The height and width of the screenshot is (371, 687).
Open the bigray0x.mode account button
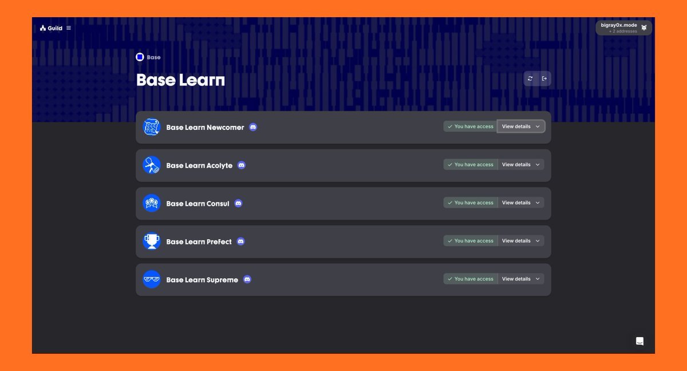click(x=623, y=27)
